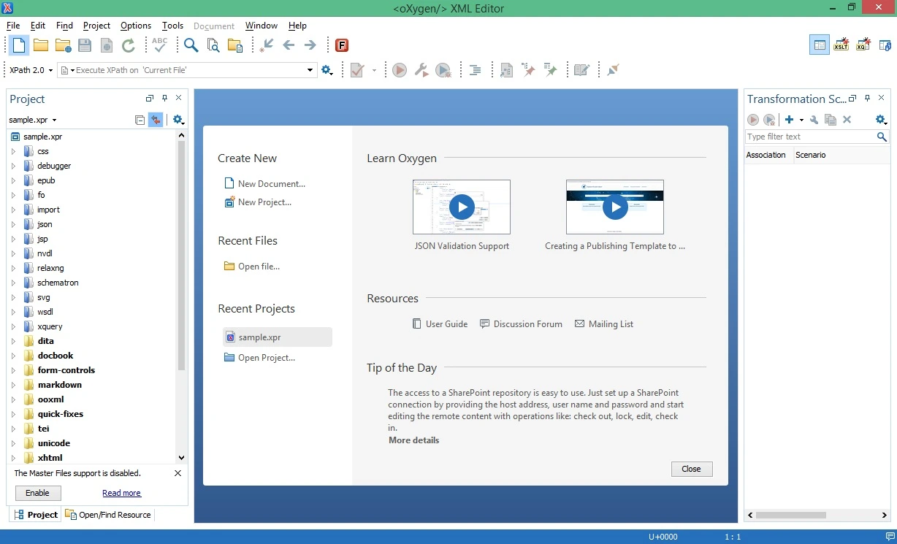Click the Format and Indent icon

click(x=475, y=70)
